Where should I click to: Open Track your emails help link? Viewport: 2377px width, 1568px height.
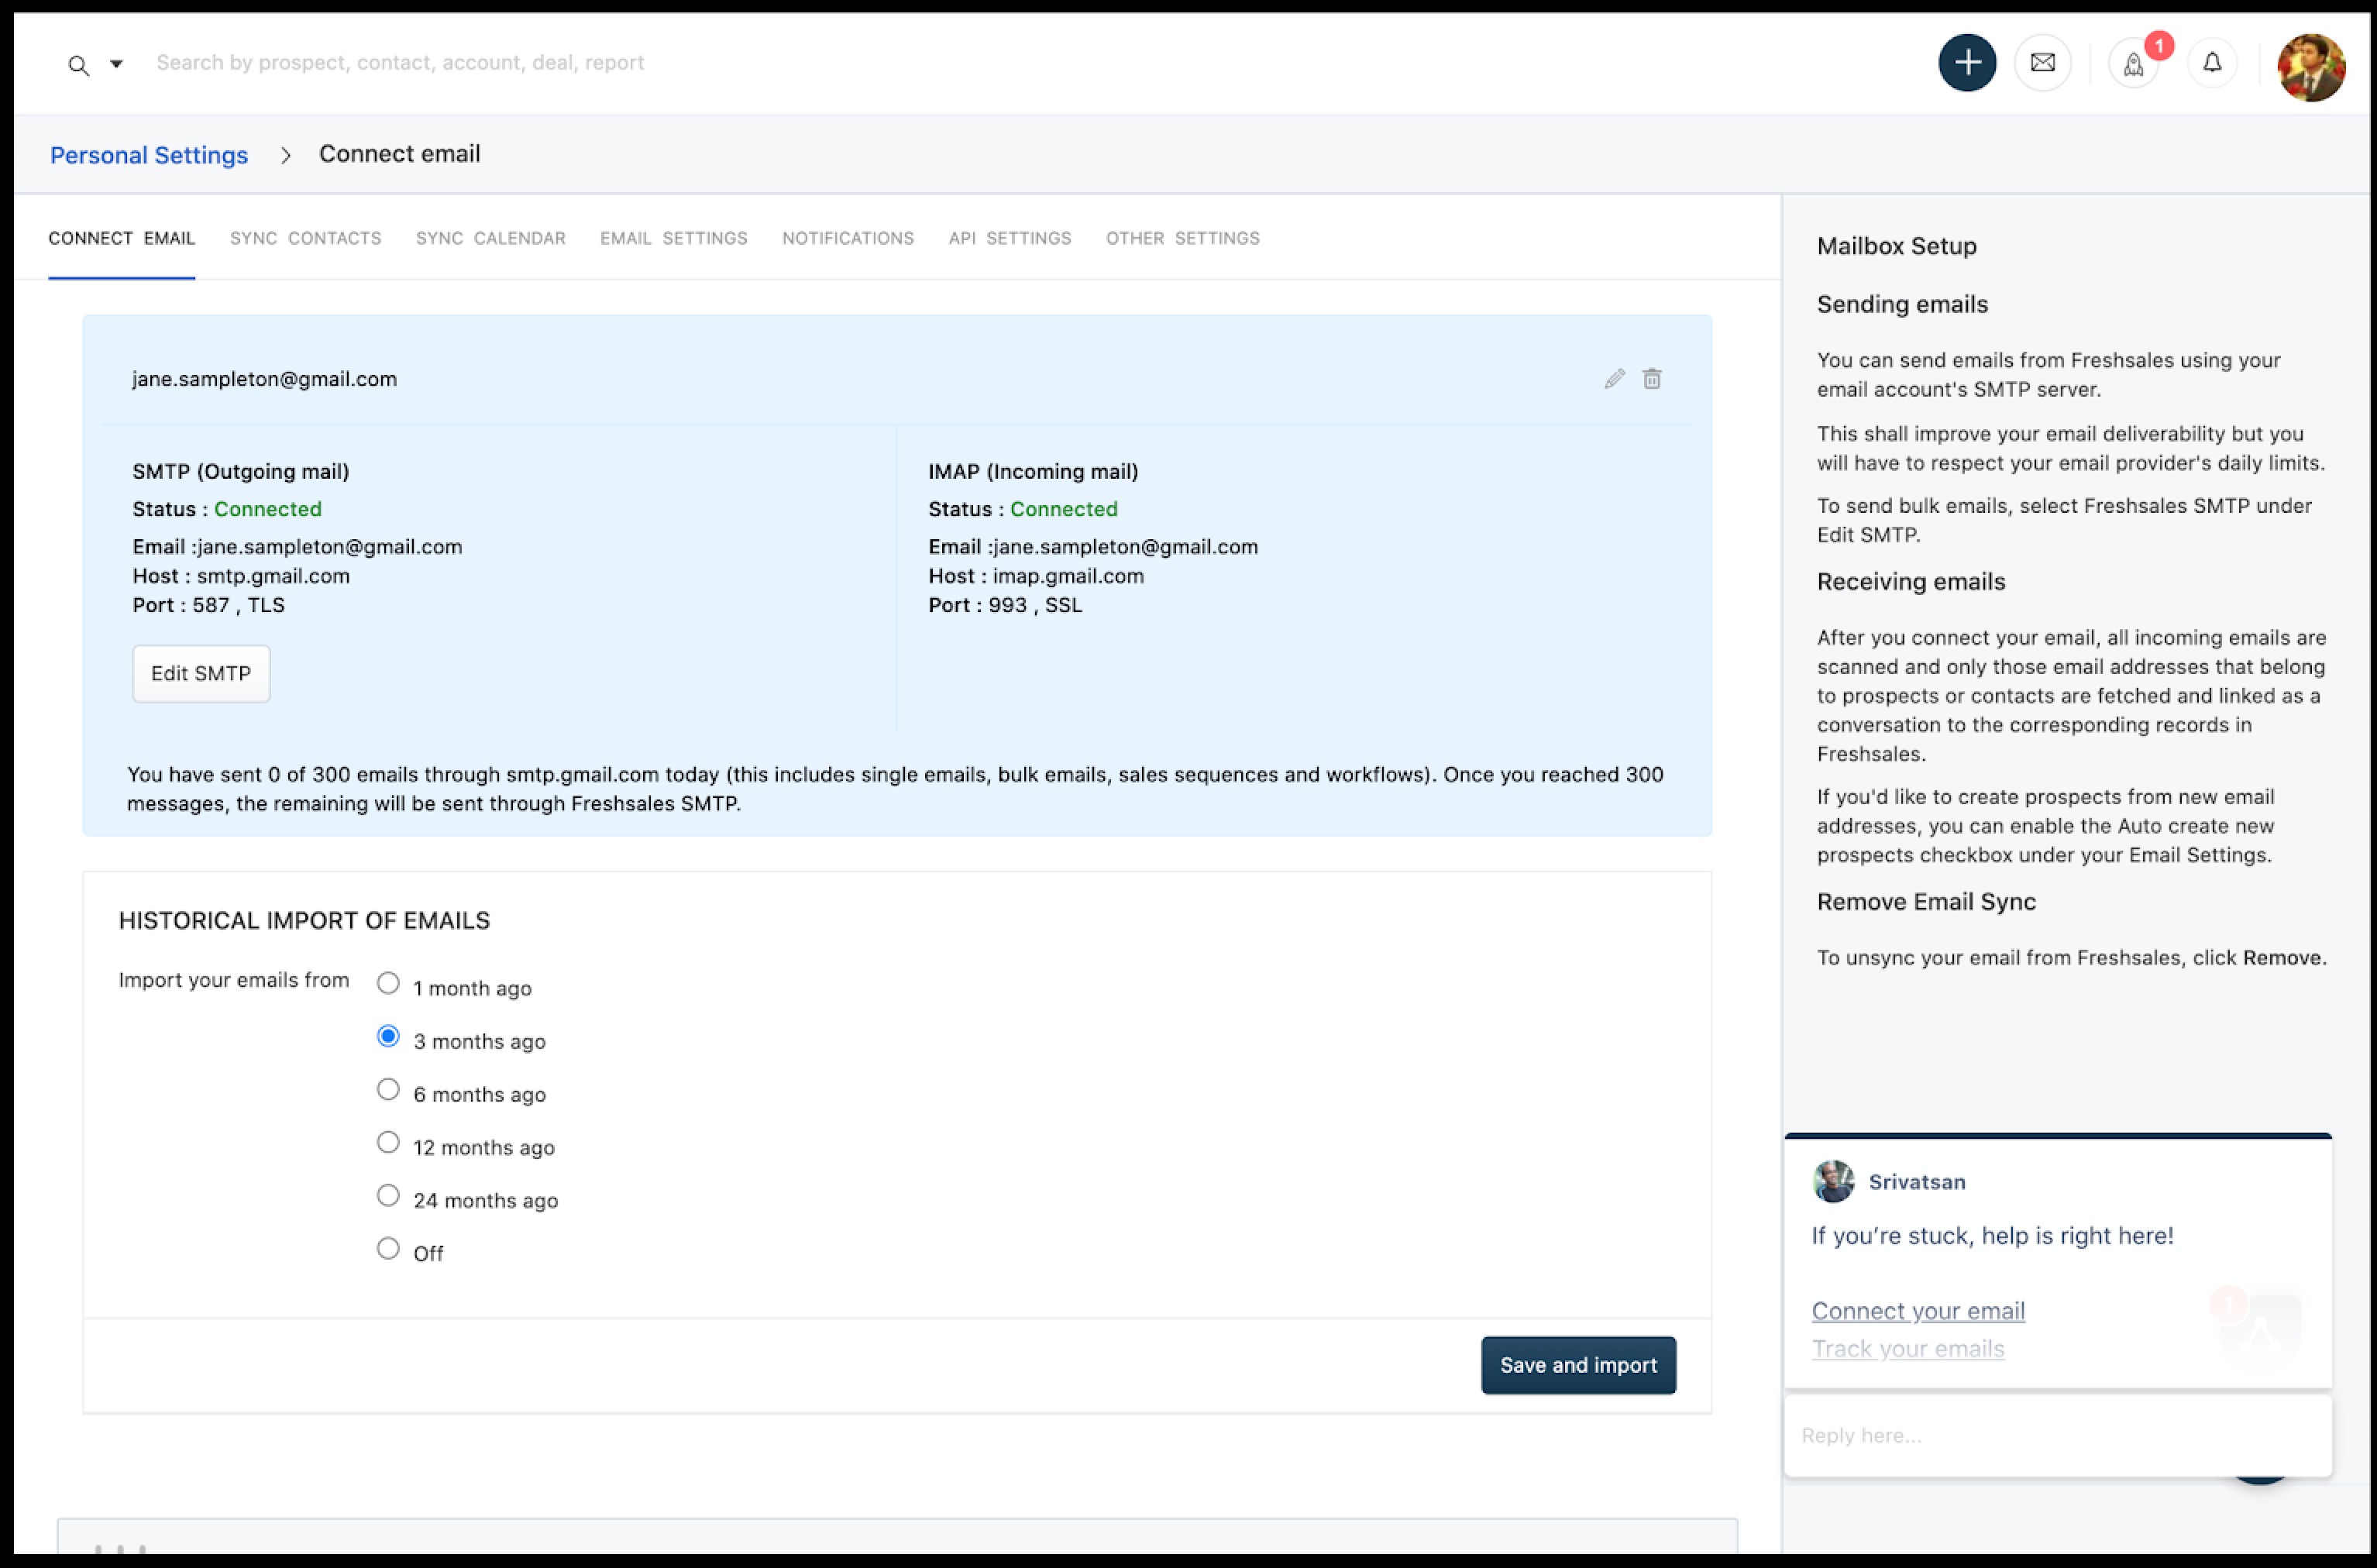coord(1908,1348)
